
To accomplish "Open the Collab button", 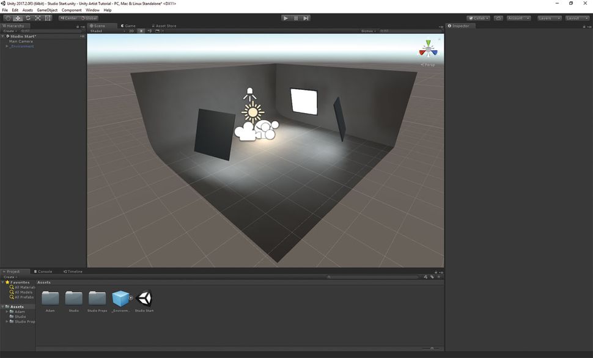I will pos(479,18).
